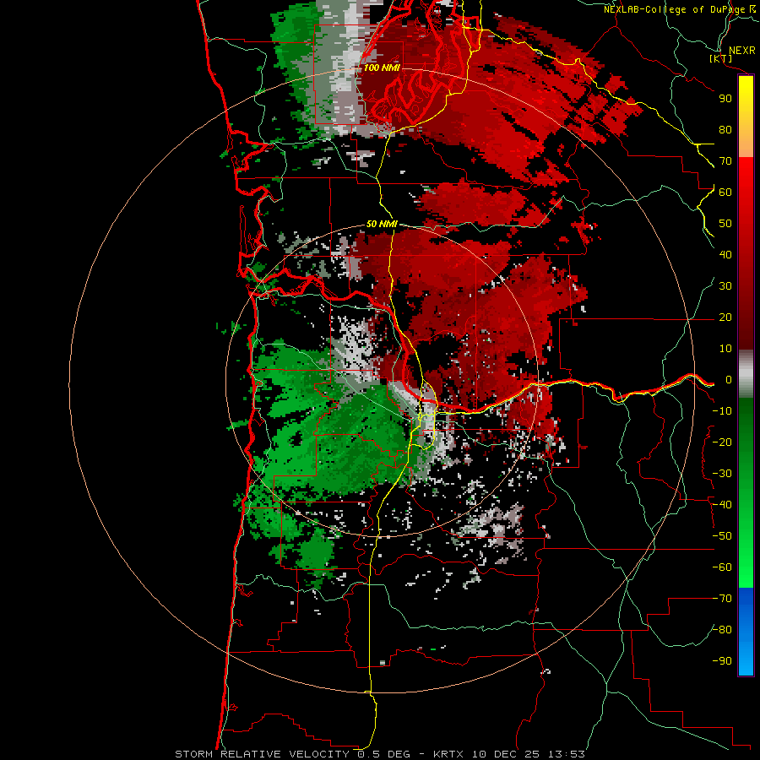This screenshot has height=760, width=760.
Task: Click the -20 value on velocity scale
Action: pyautogui.click(x=722, y=442)
